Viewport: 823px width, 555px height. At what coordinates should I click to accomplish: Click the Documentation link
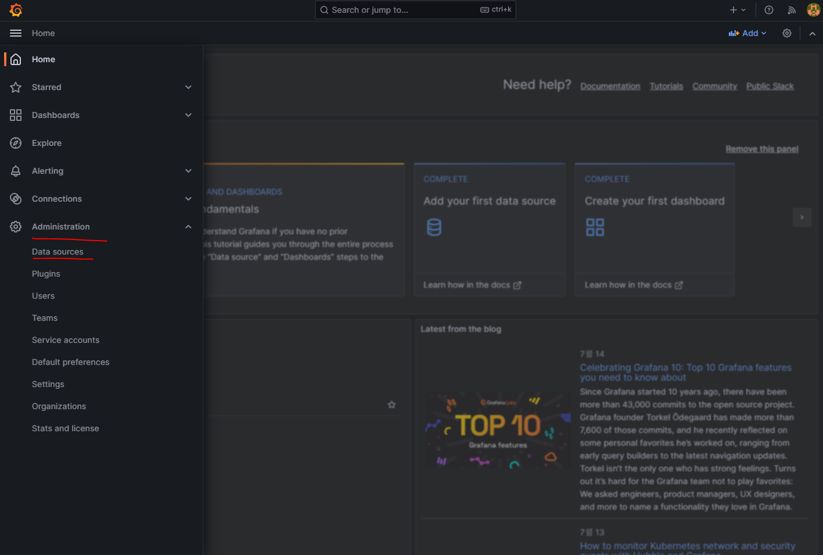click(610, 86)
